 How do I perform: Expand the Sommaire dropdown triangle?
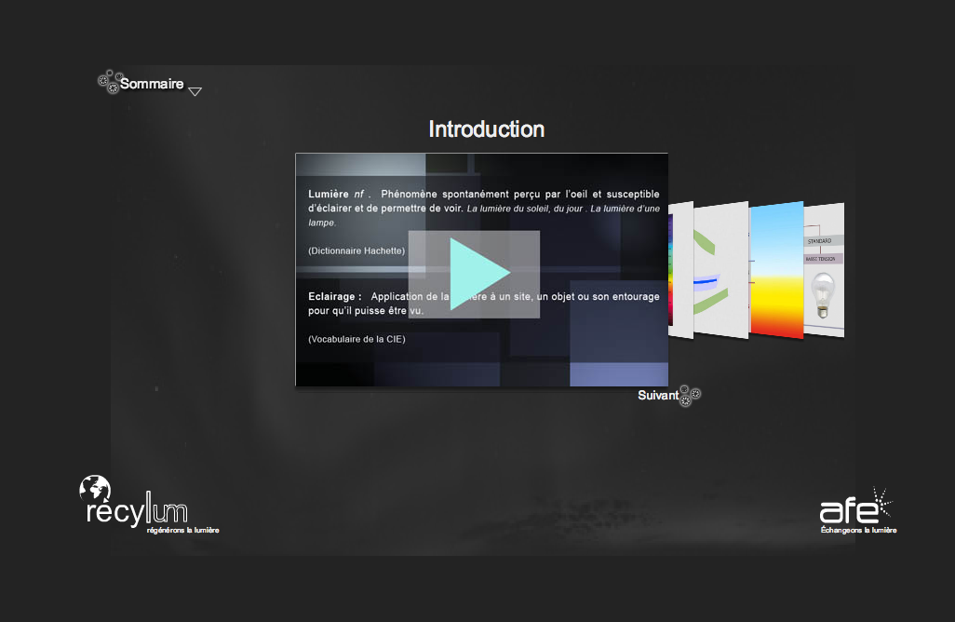pyautogui.click(x=195, y=91)
